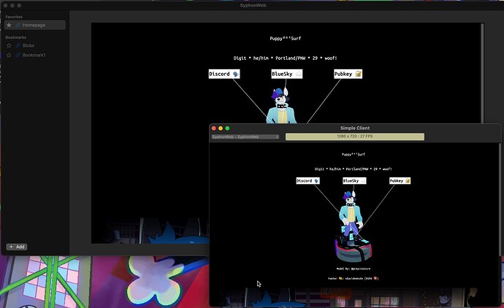Click the link icon beside Blobs
Image resolution: width=504 pixels, height=308 pixels.
click(18, 45)
